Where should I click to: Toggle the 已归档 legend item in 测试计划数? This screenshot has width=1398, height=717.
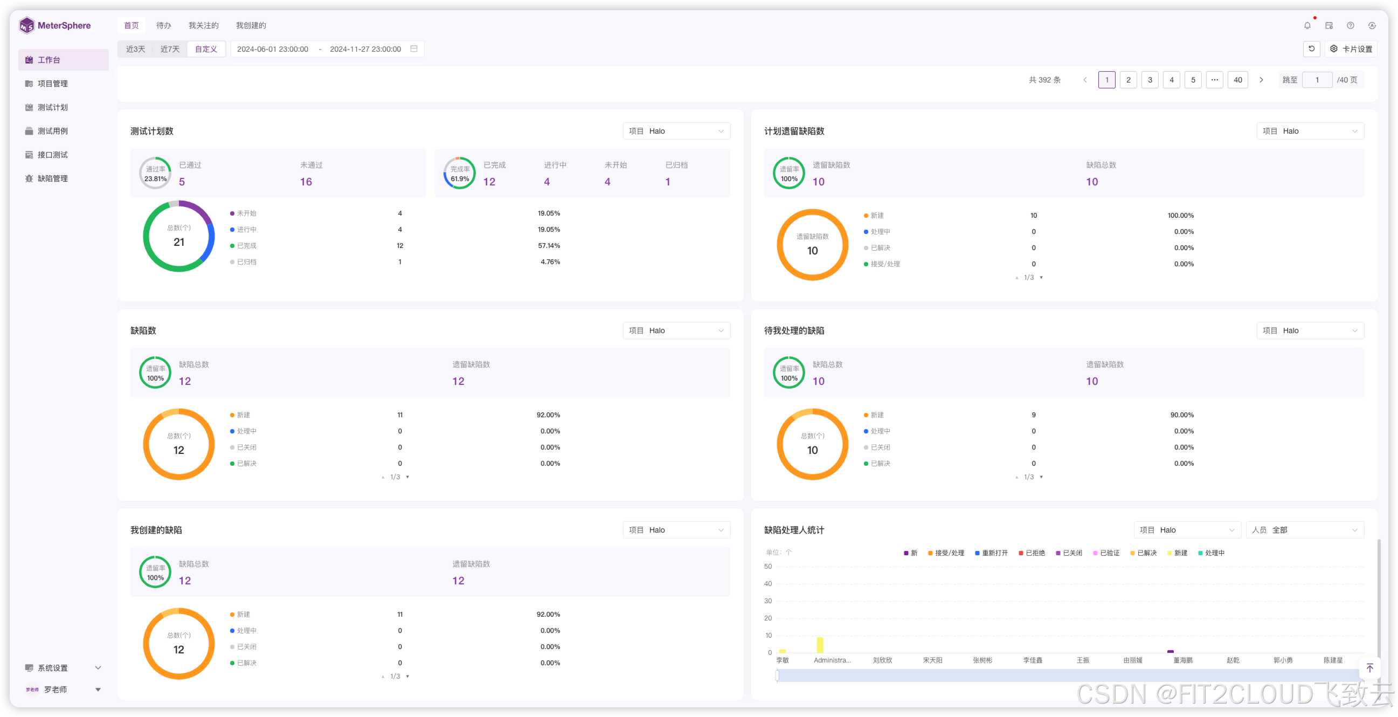pos(243,261)
